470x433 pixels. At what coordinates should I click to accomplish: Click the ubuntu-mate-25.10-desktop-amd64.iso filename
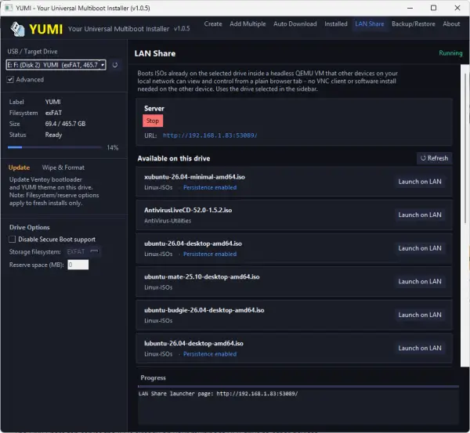click(x=202, y=276)
